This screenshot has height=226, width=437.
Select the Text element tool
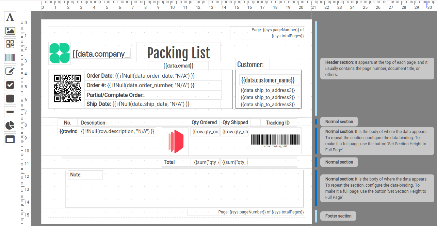(x=10, y=17)
